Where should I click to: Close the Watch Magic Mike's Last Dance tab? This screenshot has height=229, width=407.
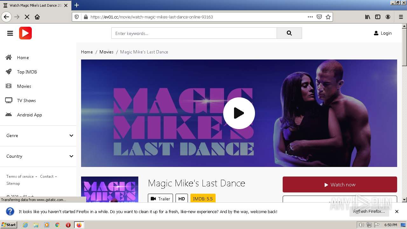(66, 5)
